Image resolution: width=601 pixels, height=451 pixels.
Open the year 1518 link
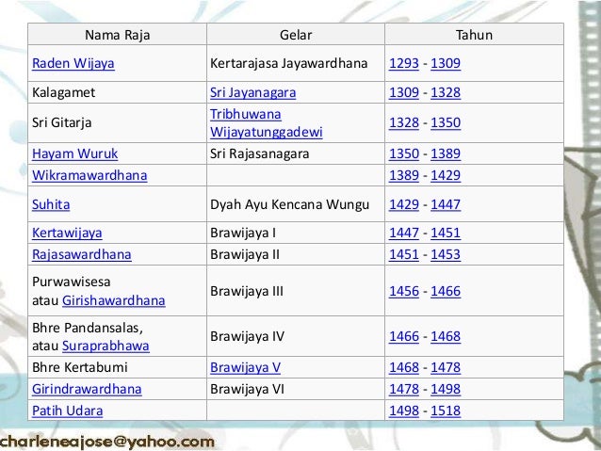tap(446, 411)
